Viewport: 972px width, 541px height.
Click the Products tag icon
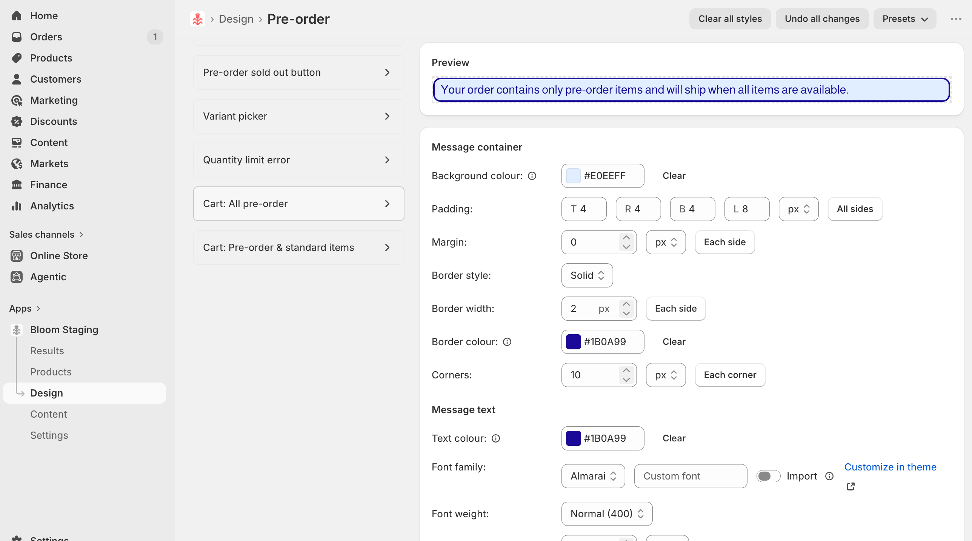tap(17, 58)
